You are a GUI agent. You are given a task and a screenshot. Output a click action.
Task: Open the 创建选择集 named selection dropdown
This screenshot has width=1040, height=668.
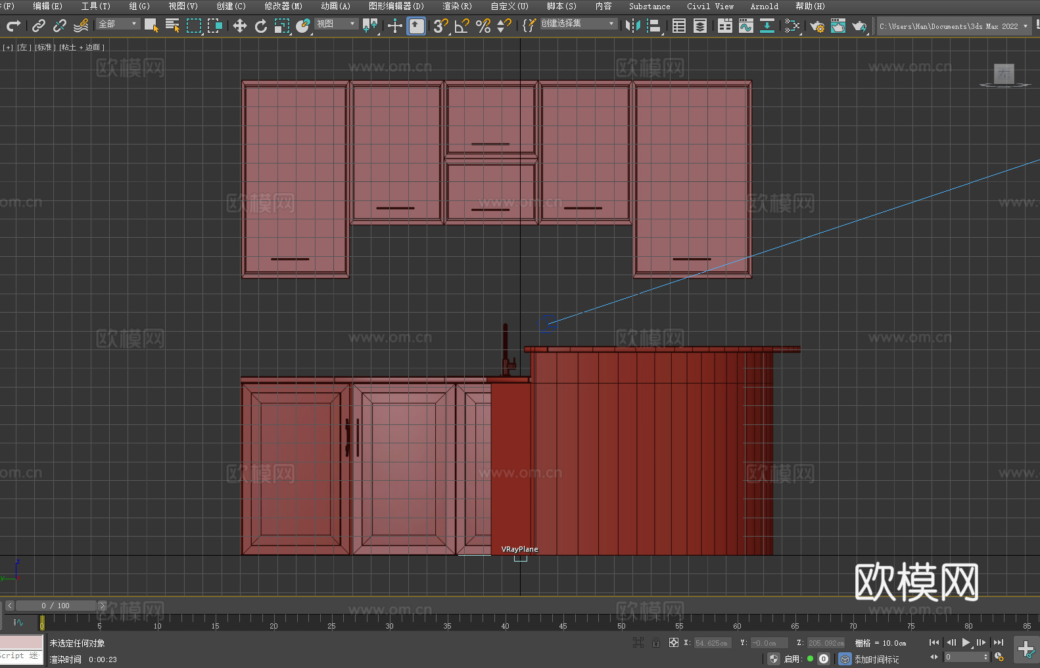579,24
